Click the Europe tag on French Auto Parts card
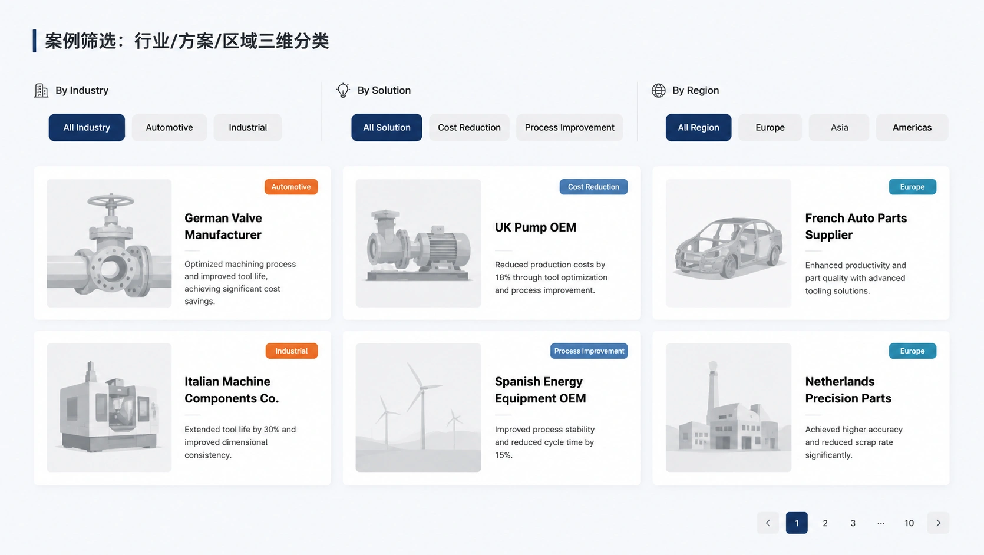The image size is (984, 555). [x=912, y=187]
